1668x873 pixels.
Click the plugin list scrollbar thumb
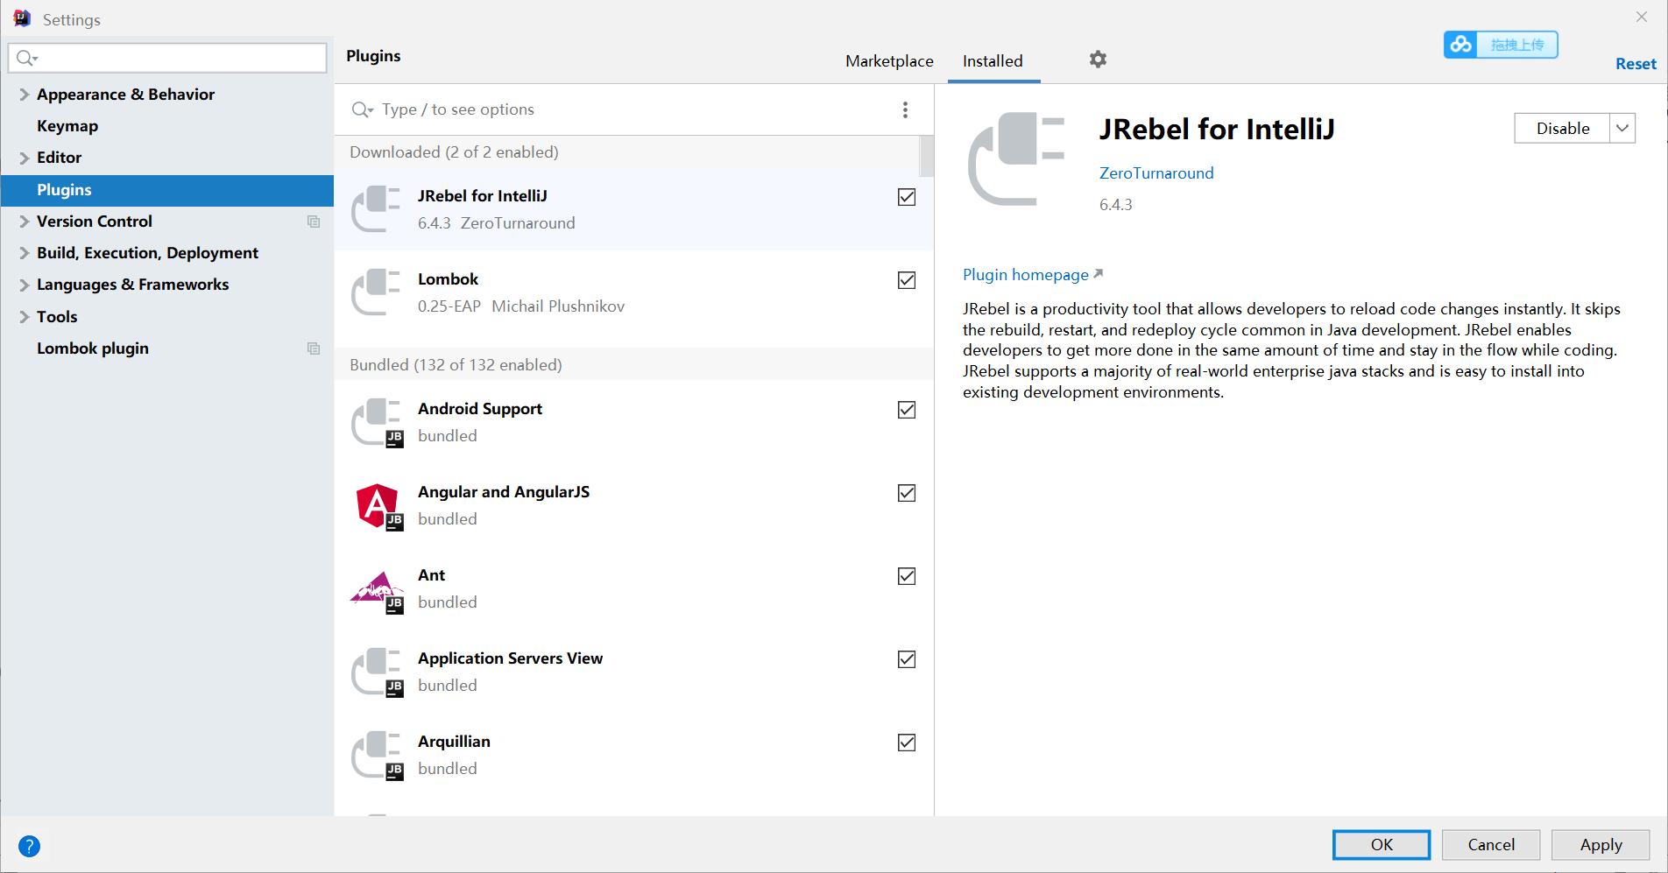tap(927, 156)
